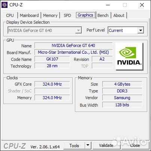Switch to the Bench tab
This screenshot has height=151, width=151.
(103, 15)
